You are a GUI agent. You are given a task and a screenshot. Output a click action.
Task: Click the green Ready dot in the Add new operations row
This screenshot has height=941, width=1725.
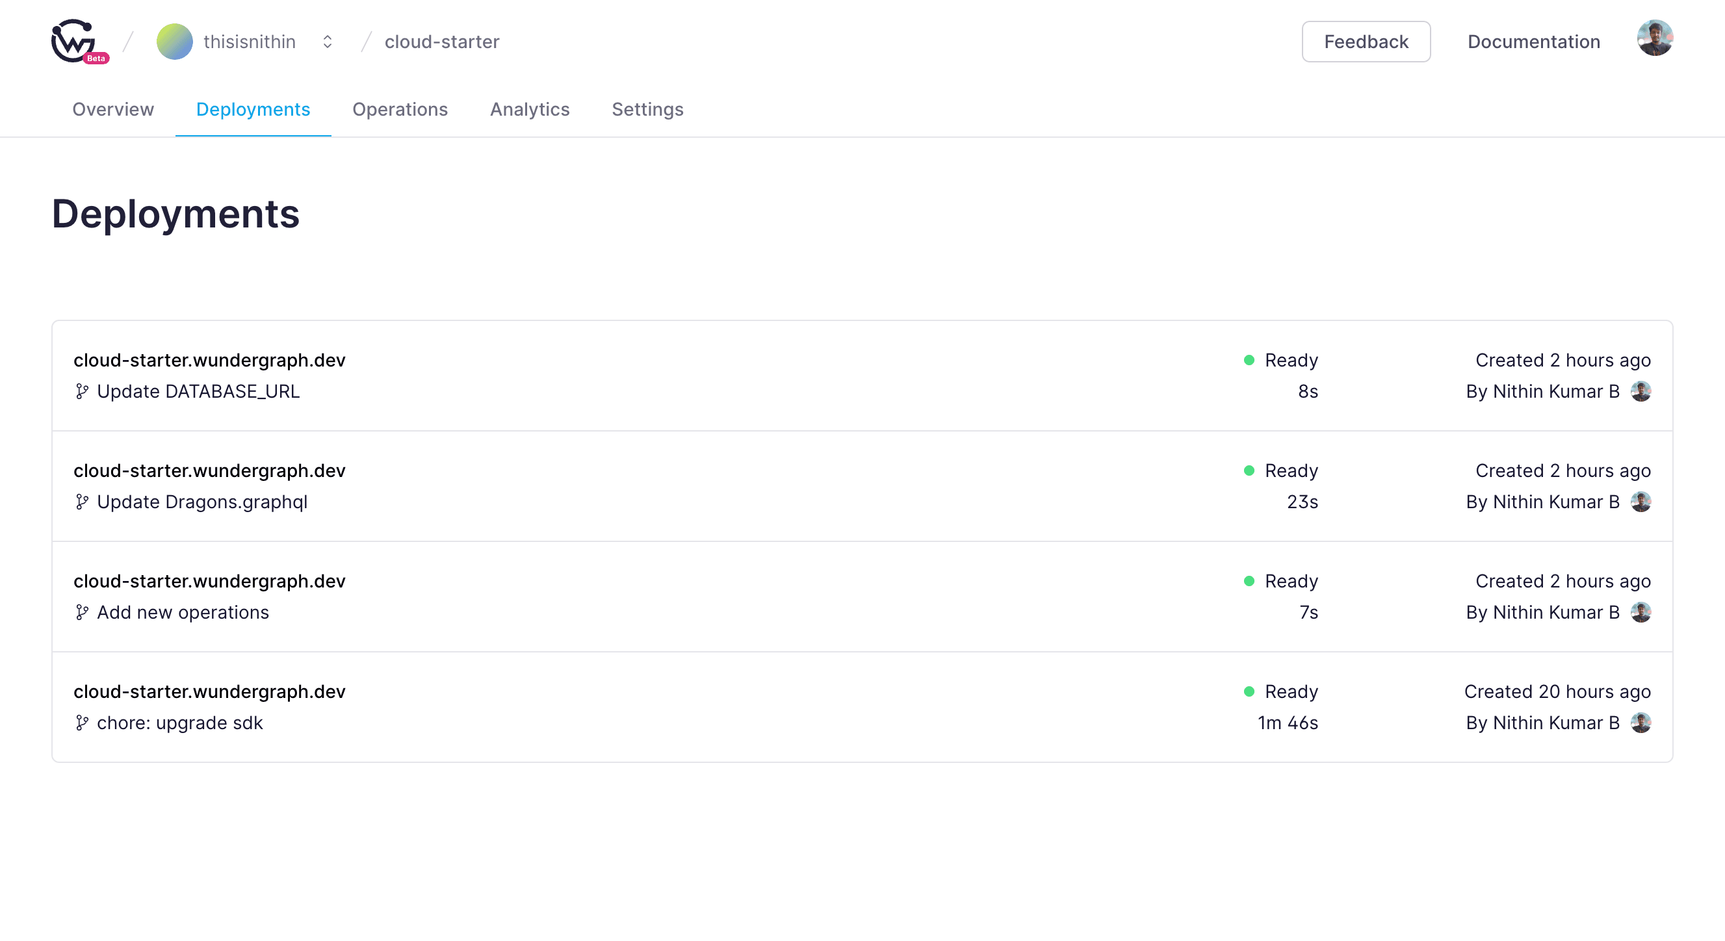[x=1249, y=582]
